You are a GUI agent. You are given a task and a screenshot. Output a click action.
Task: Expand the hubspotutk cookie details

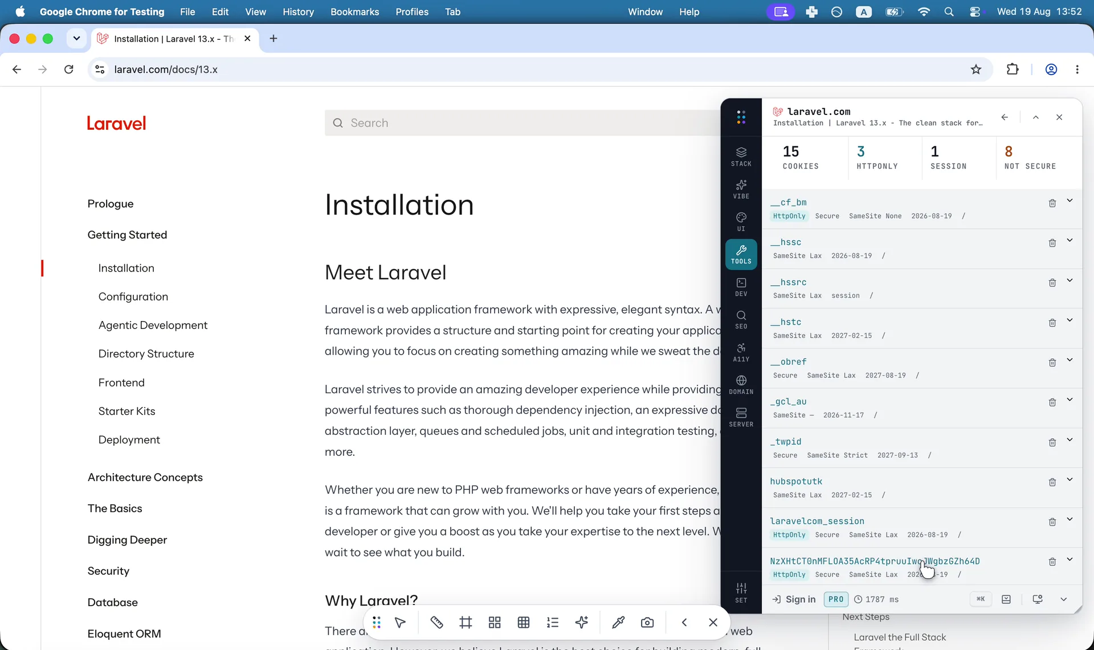pos(1069,479)
